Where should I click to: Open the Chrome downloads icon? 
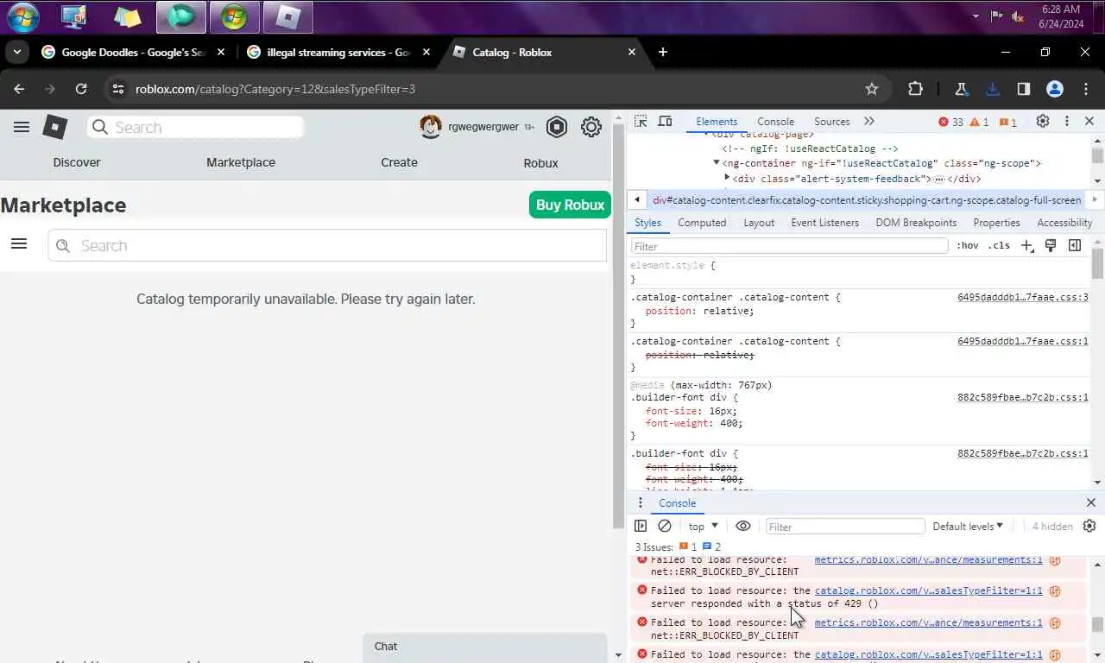993,89
